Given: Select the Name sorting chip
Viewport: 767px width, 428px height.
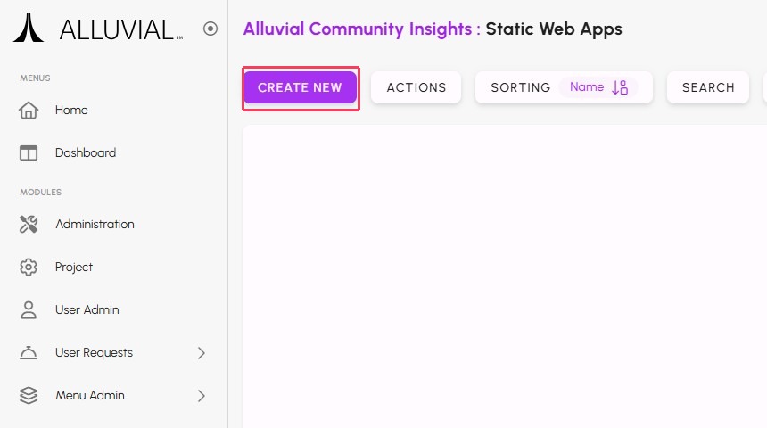Looking at the screenshot, I should pos(587,87).
